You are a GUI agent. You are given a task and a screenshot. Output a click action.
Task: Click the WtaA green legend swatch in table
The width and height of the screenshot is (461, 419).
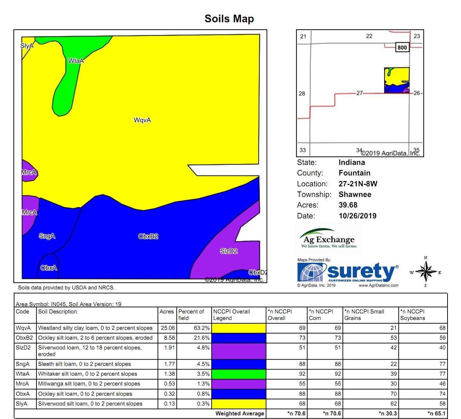[x=239, y=374]
